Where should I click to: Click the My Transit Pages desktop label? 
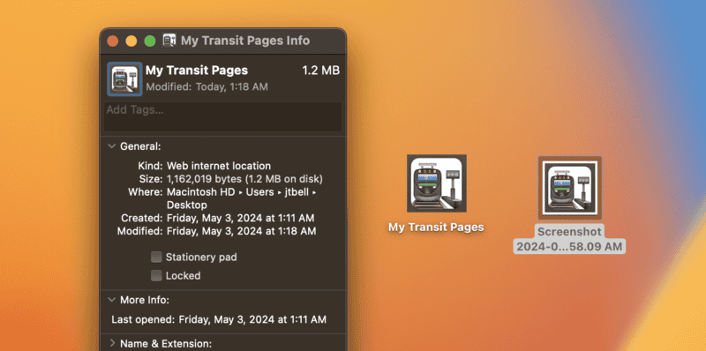pyautogui.click(x=436, y=228)
